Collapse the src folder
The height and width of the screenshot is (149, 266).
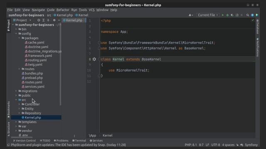point(16,100)
